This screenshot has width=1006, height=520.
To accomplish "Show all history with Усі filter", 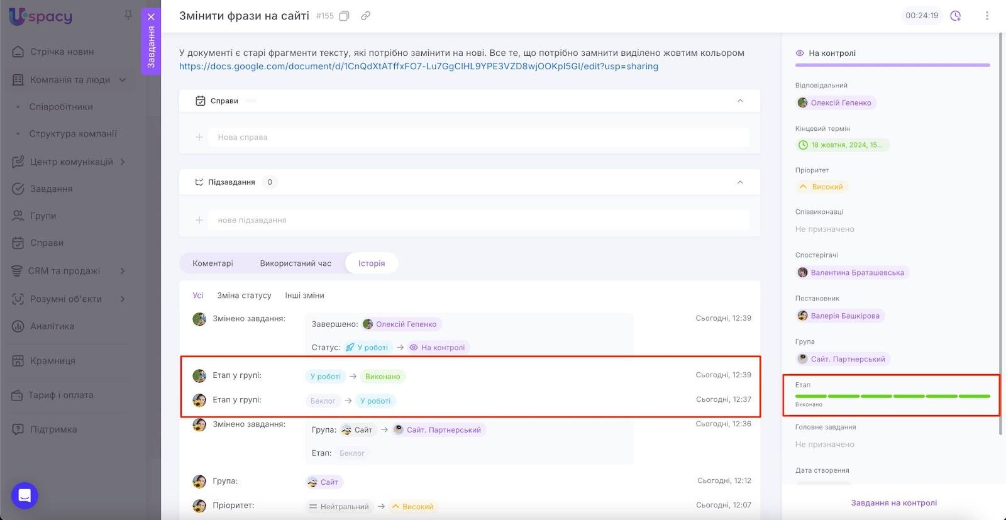I will [x=198, y=296].
